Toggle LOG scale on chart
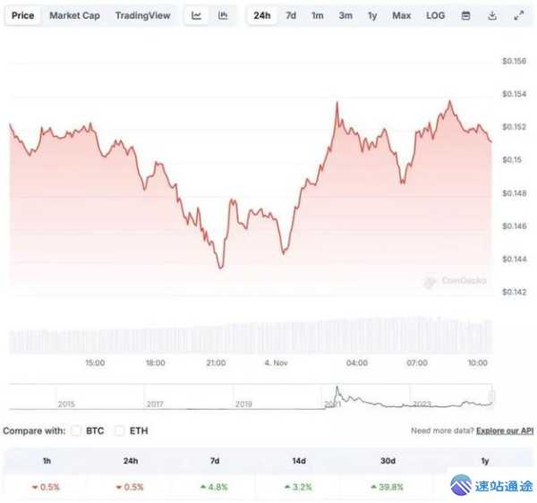 point(435,15)
